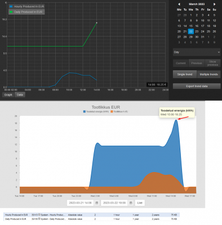
Task: Click the Live button
Action: click(x=140, y=202)
